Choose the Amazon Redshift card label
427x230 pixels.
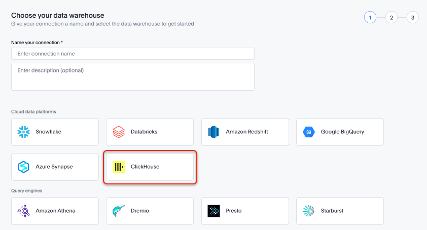247,132
